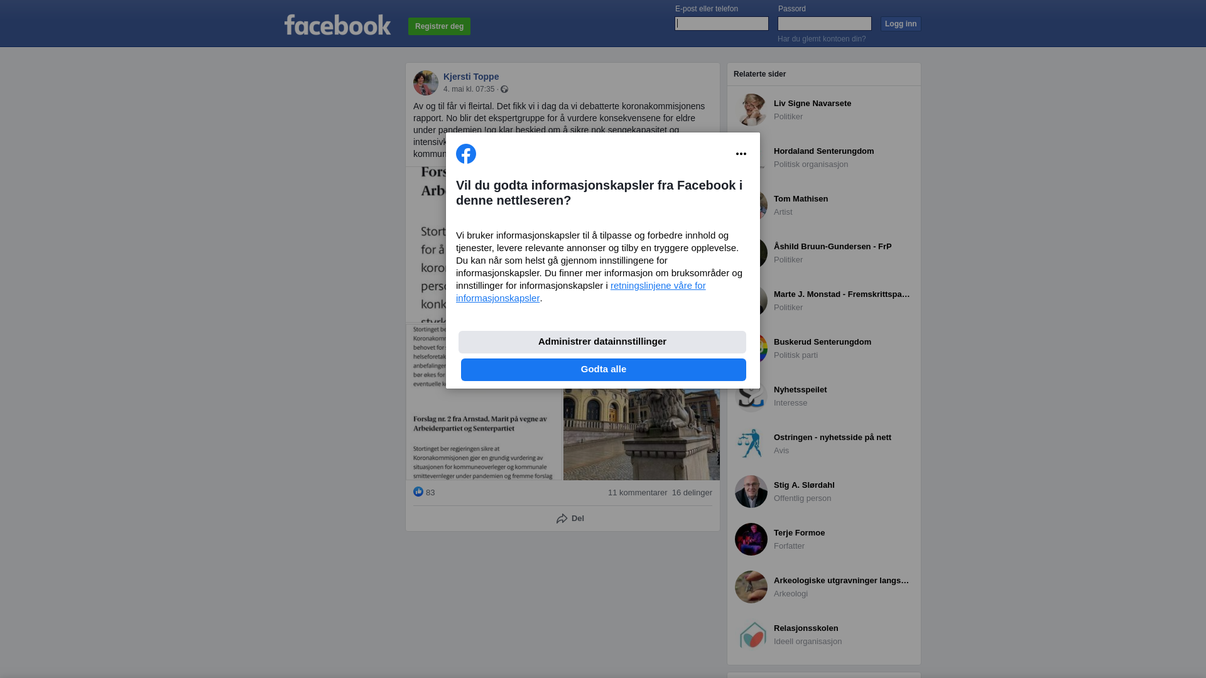Open Stig A. Slørdahl's profile avatar
Screen dimensions: 1206x678
point(751,492)
